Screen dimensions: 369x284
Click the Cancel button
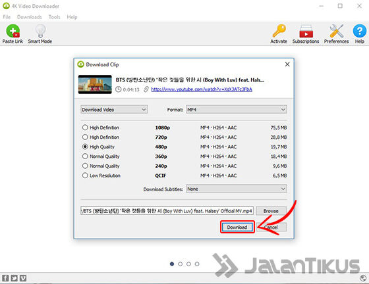point(271,227)
